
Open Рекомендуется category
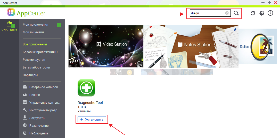[x=34, y=60]
